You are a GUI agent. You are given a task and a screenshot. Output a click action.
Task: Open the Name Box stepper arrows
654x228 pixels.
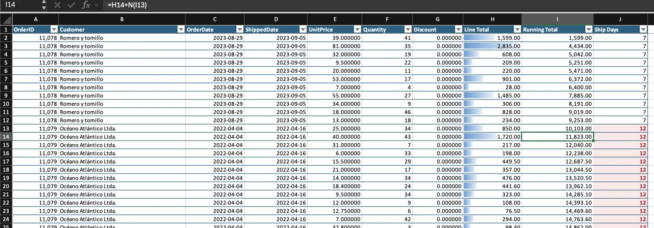coord(44,5)
